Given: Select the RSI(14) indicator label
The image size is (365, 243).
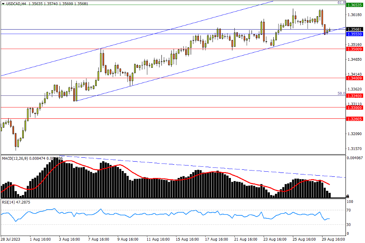Looking at the screenshot, I should tap(10, 202).
